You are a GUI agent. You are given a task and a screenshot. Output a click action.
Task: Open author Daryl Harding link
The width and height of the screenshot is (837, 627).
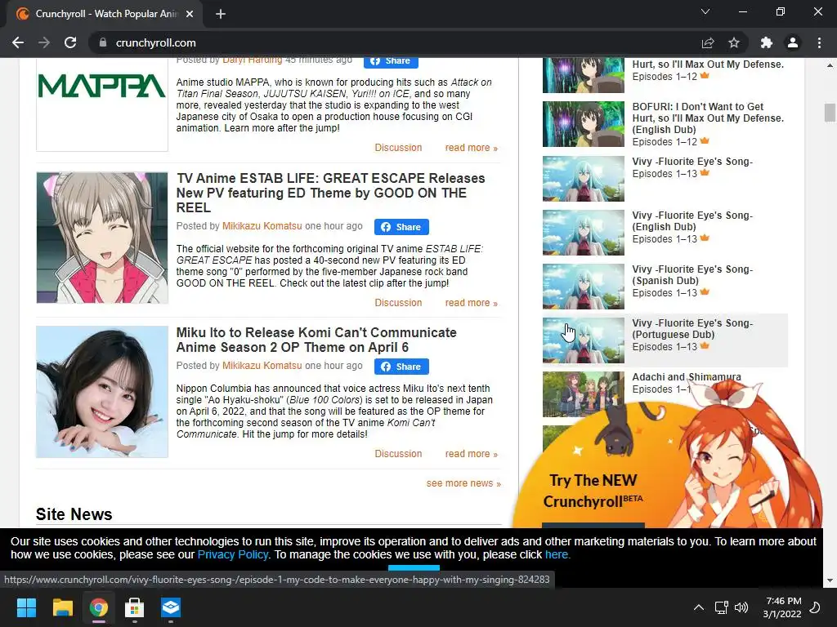(252, 60)
